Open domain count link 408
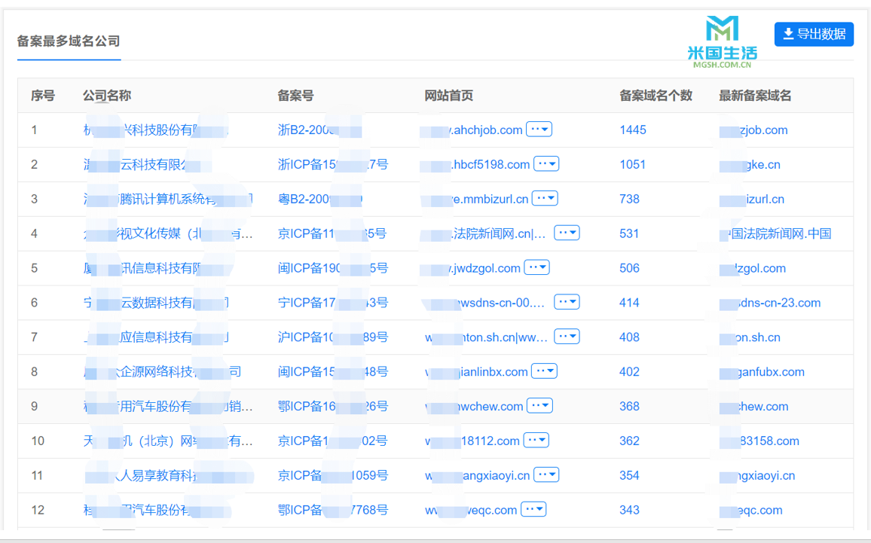Viewport: 871px width, 543px height. pos(629,337)
